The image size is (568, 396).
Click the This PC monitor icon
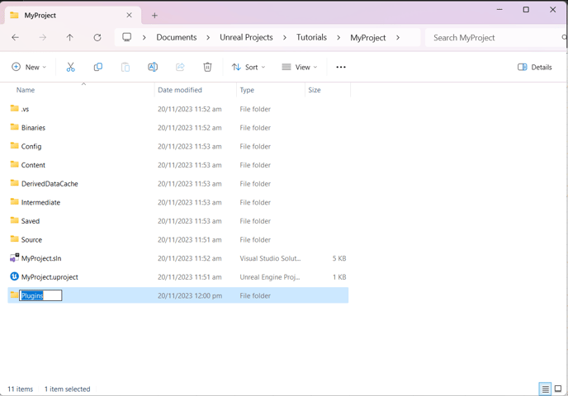[x=127, y=37]
